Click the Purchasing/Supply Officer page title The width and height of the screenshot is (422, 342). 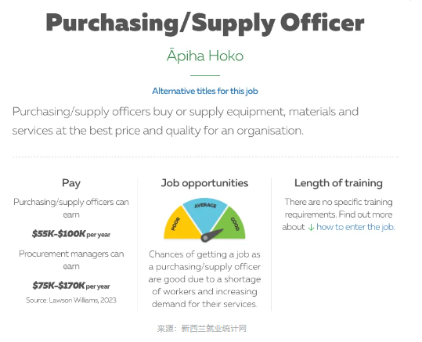point(205,23)
